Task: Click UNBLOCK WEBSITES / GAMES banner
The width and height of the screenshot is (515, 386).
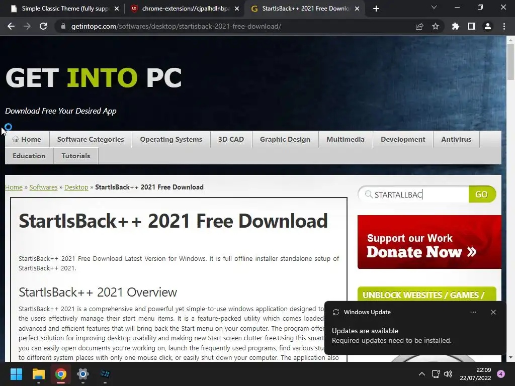Action: 426,294
